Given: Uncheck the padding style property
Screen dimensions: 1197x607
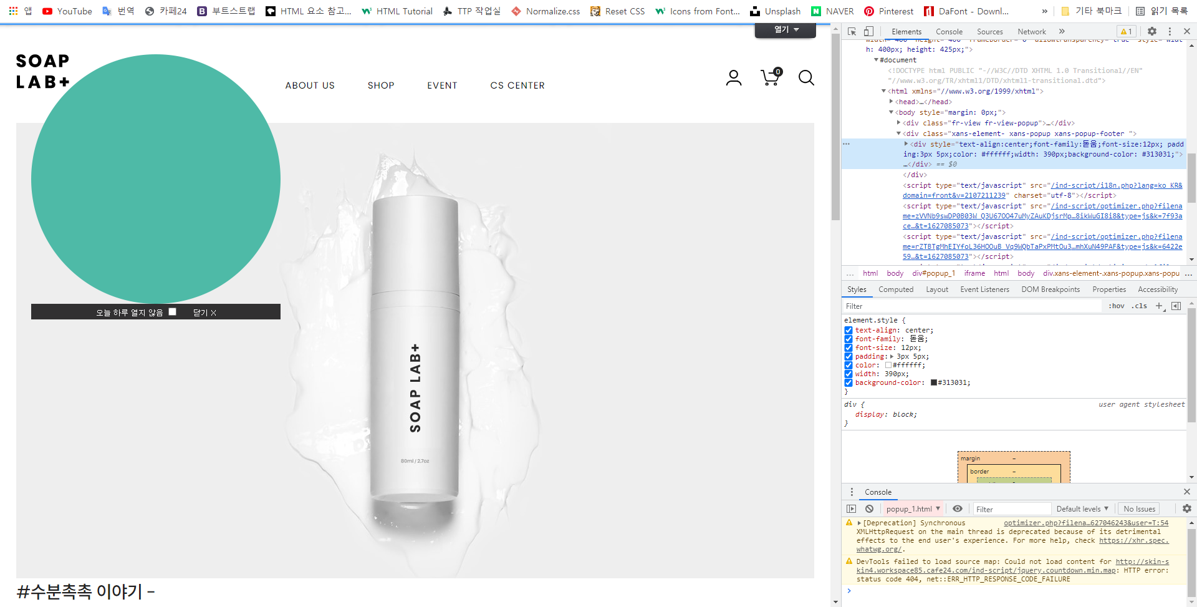Looking at the screenshot, I should [848, 357].
